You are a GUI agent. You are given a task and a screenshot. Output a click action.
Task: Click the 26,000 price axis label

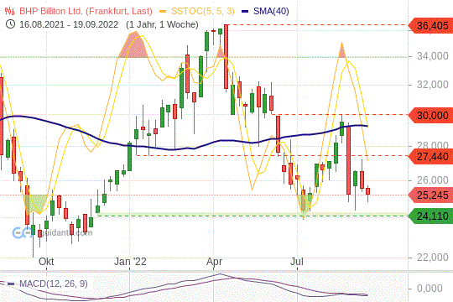(432, 180)
